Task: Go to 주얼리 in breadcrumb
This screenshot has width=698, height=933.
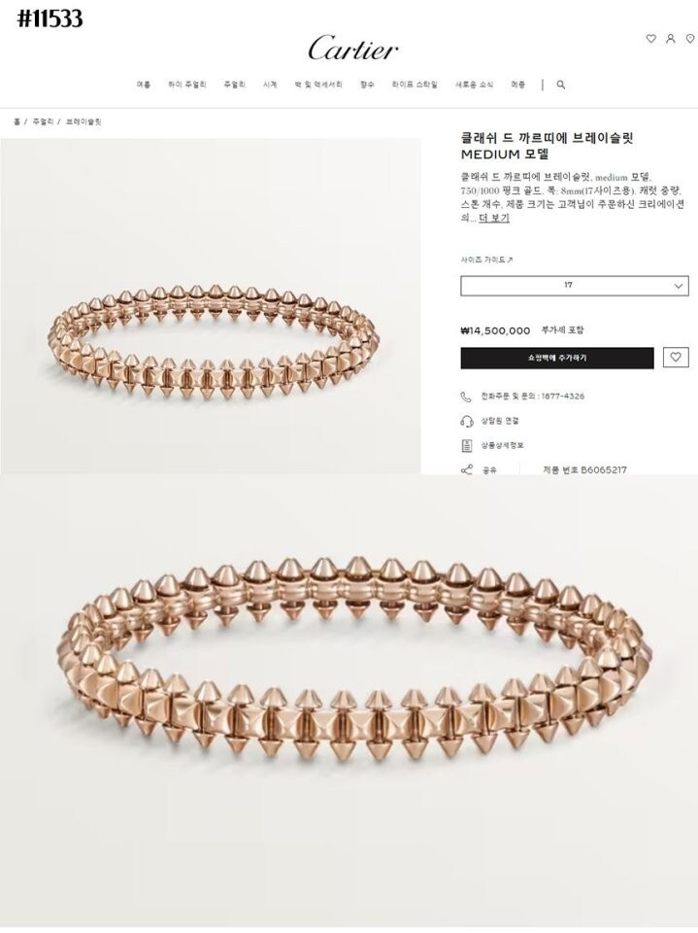Action: click(44, 121)
